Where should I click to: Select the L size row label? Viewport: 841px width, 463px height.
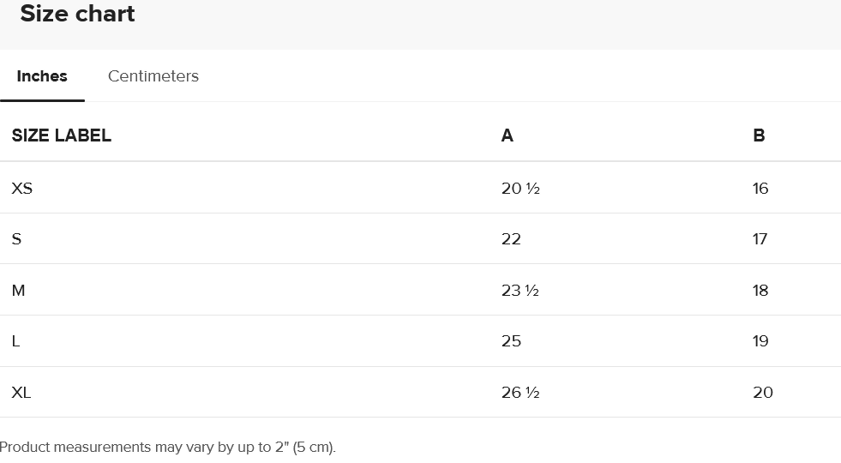tap(16, 341)
